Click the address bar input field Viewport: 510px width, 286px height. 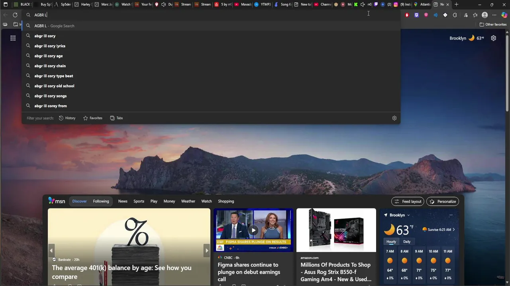coord(211,15)
